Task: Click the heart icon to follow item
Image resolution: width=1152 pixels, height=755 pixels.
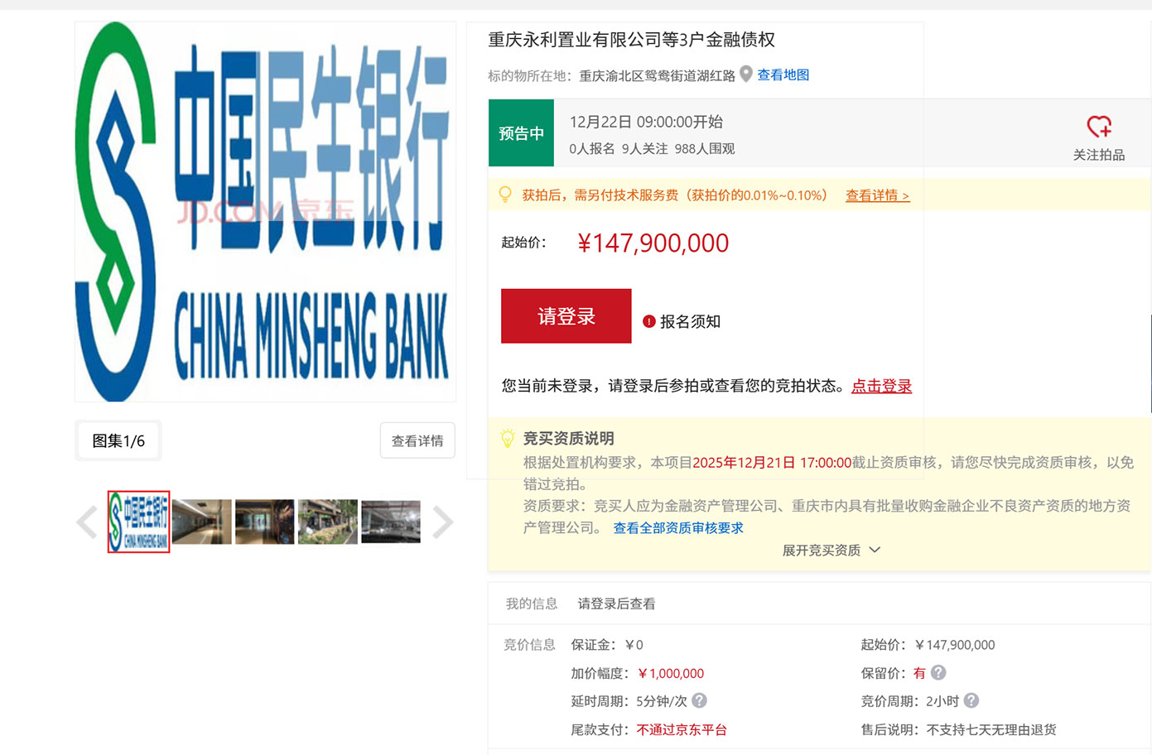Action: 1099,127
